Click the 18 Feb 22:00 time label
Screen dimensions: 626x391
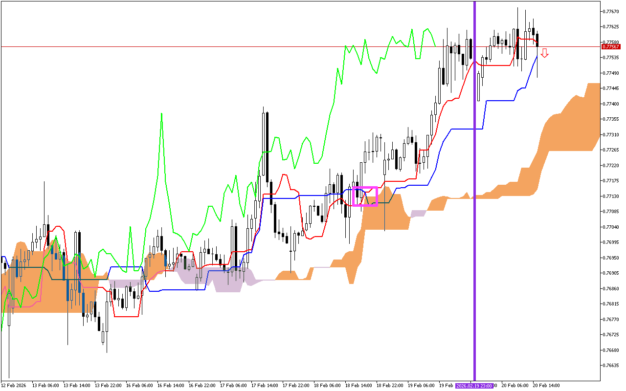coord(389,386)
